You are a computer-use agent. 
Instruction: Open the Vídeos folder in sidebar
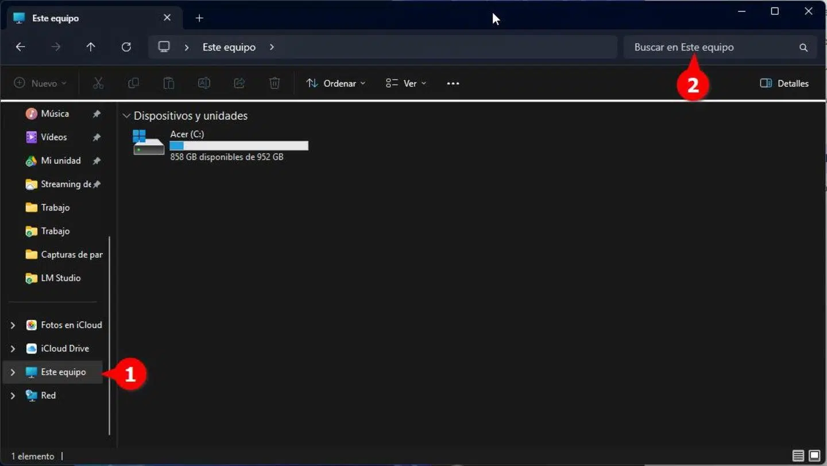click(53, 137)
